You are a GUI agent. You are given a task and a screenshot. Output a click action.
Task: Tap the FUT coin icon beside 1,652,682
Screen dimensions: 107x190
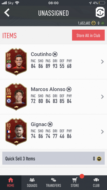tap(94, 23)
